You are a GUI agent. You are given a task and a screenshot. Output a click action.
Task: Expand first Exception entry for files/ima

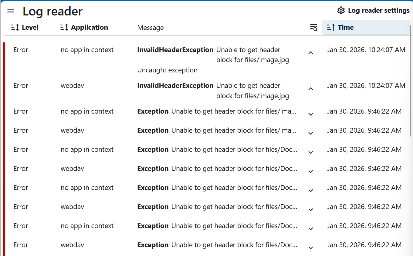(310, 115)
